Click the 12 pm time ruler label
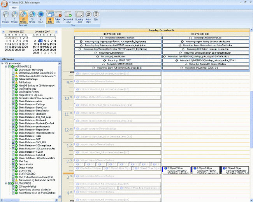 [69, 130]
